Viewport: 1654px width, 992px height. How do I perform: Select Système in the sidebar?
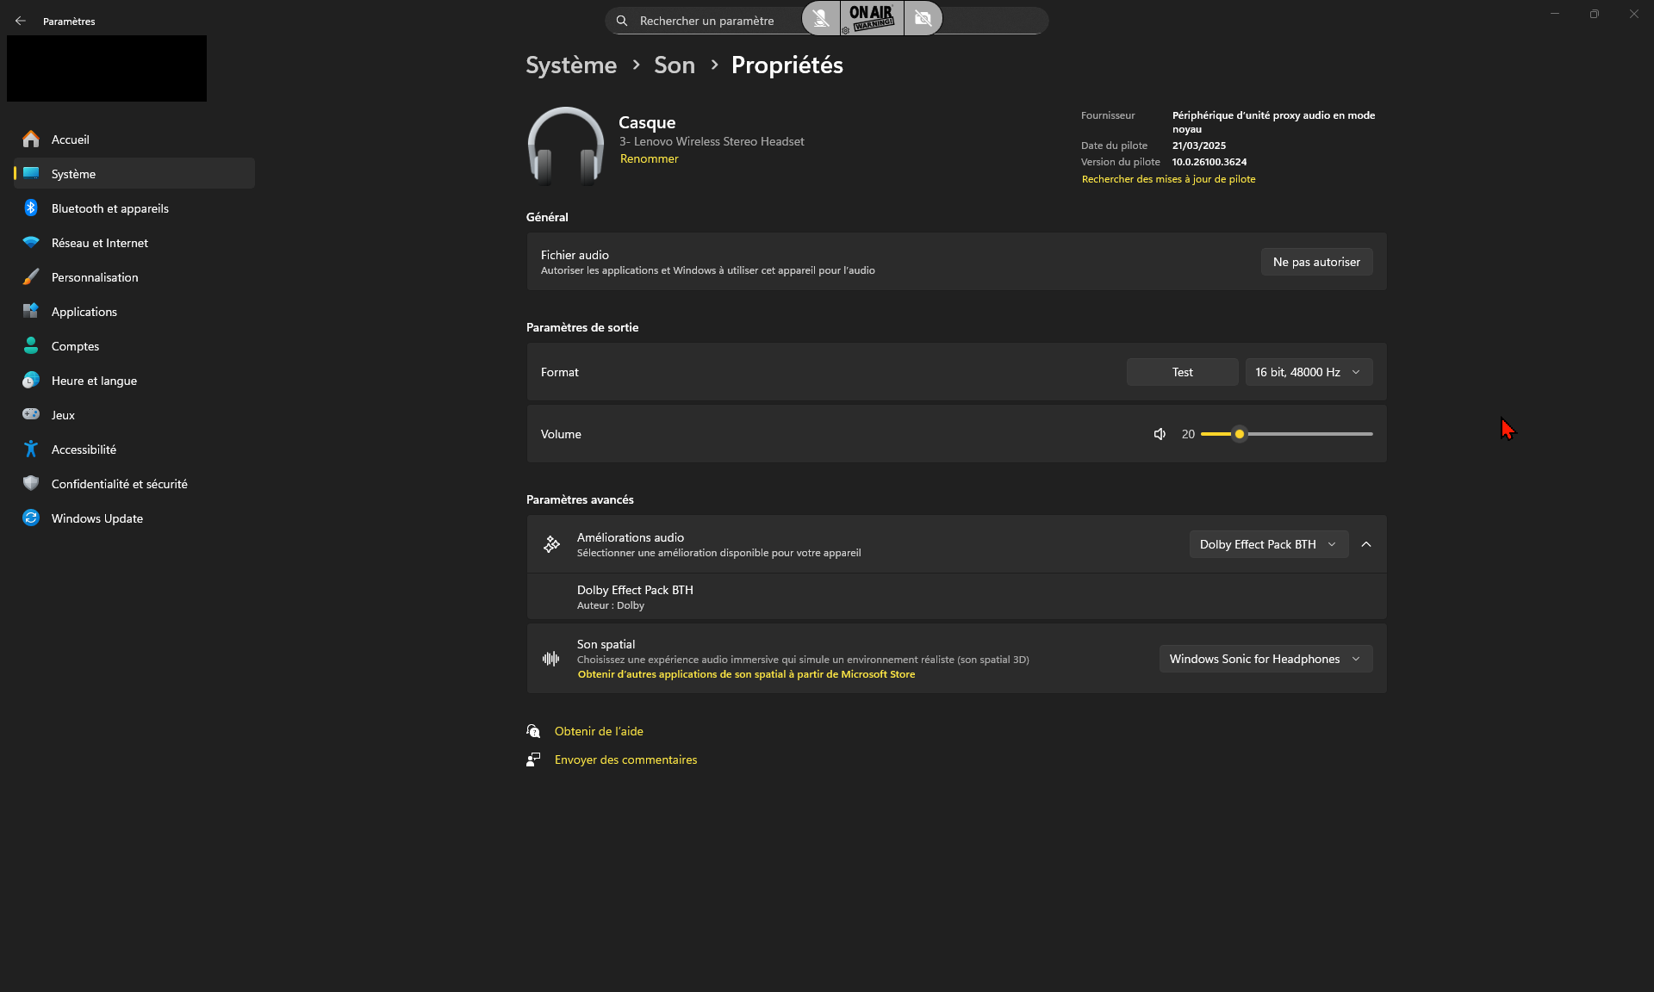coord(134,174)
